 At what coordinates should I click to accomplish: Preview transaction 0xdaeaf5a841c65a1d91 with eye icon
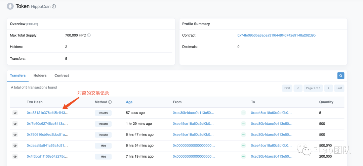(15, 146)
